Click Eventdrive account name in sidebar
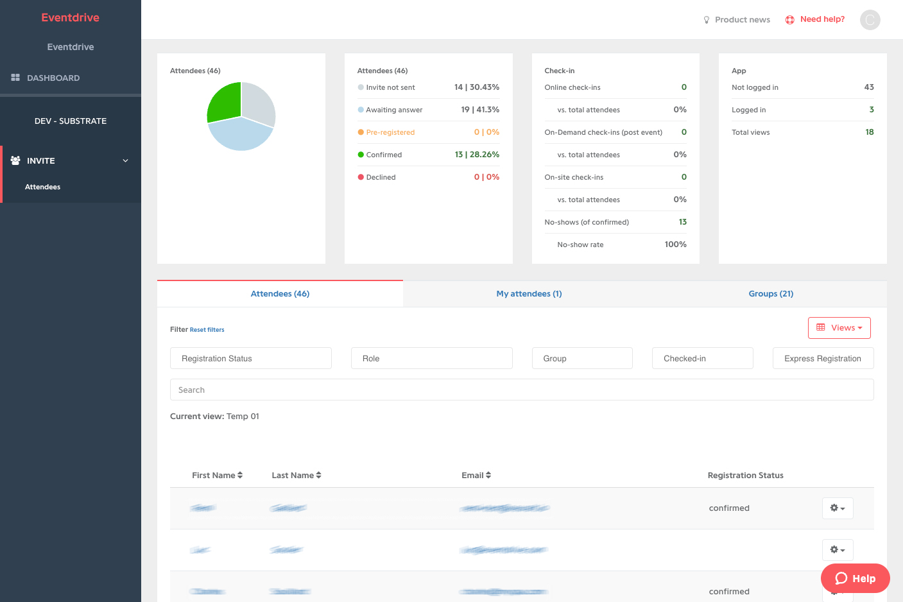903x602 pixels. pyautogui.click(x=71, y=47)
